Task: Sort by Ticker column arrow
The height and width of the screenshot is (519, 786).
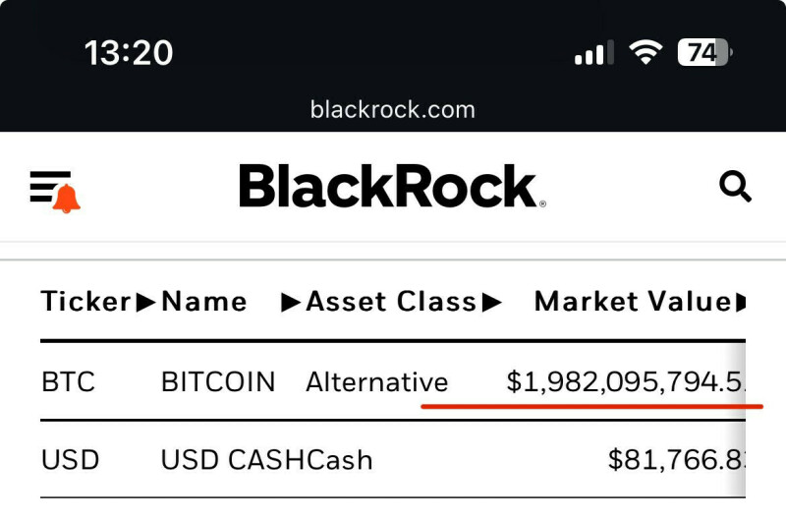Action: 146,302
